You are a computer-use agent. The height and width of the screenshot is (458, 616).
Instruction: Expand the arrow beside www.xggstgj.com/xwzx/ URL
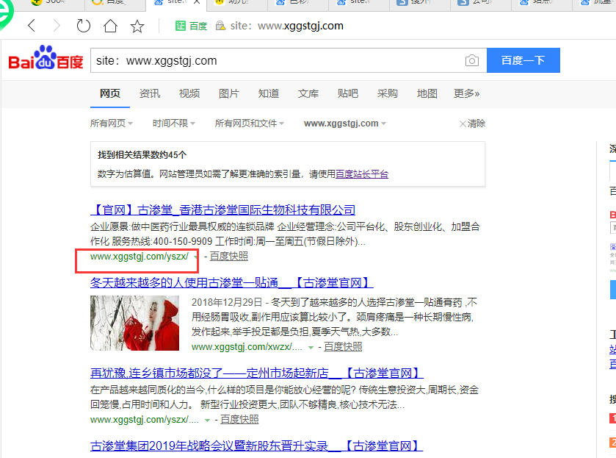click(311, 348)
